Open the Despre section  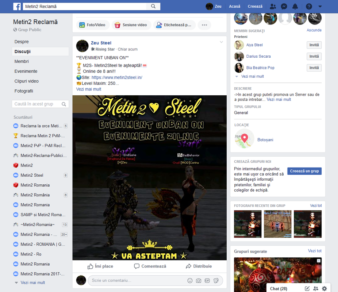[x=22, y=42]
